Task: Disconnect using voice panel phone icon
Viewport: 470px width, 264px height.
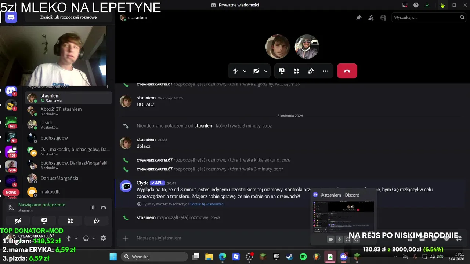Action: pos(104,207)
